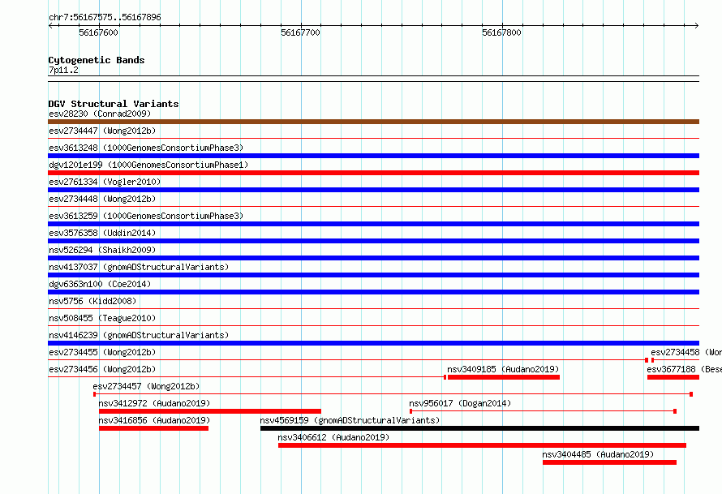The width and height of the screenshot is (722, 494).
Task: Click the chr7:56167575..56167896 region label
Action: pos(105,18)
